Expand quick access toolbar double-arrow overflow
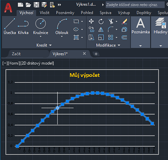Screen dimensions: 168x160 (x=59, y=5)
